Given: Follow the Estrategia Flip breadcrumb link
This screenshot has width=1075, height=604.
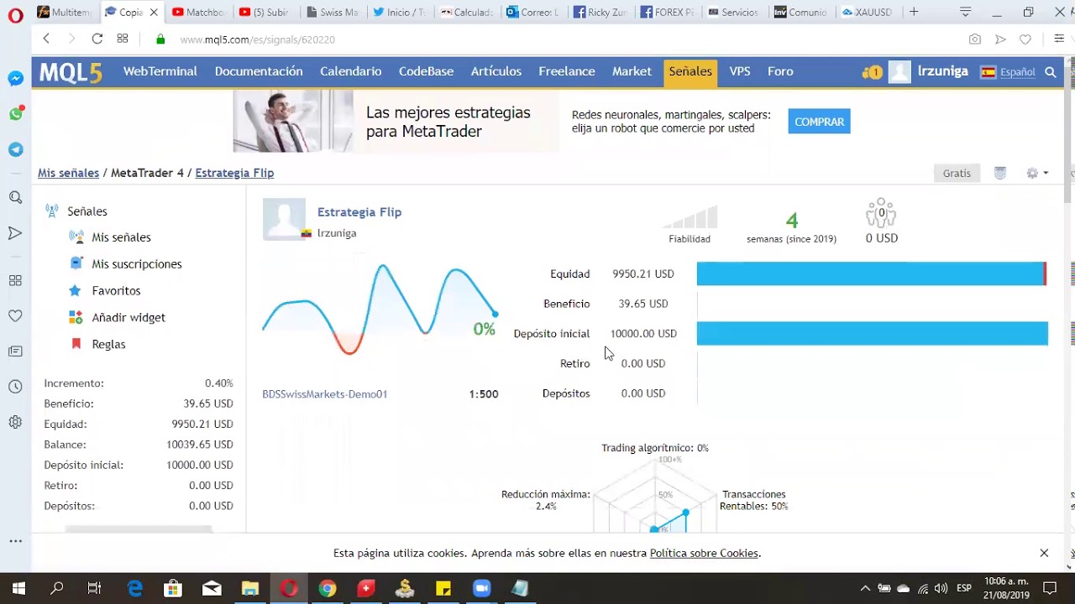Looking at the screenshot, I should (x=234, y=173).
